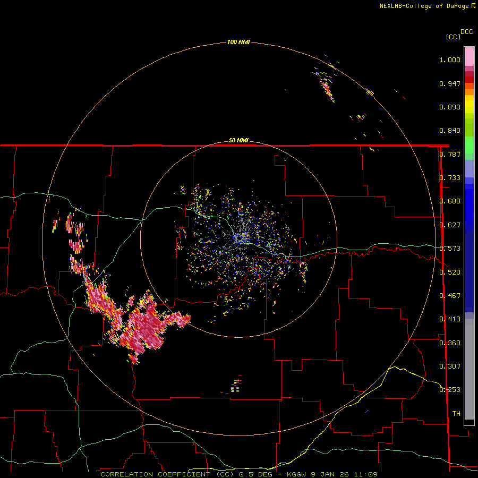This screenshot has height=478, width=478.
Task: Select the 0.787 scale value
Action: coord(450,154)
